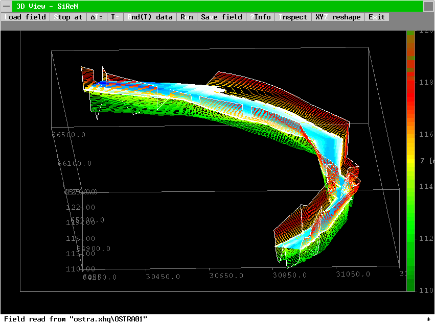
Task: Open the window system menu icon
Action: point(6,6)
